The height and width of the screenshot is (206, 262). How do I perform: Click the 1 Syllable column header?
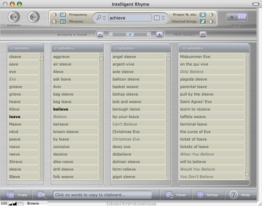26,48
